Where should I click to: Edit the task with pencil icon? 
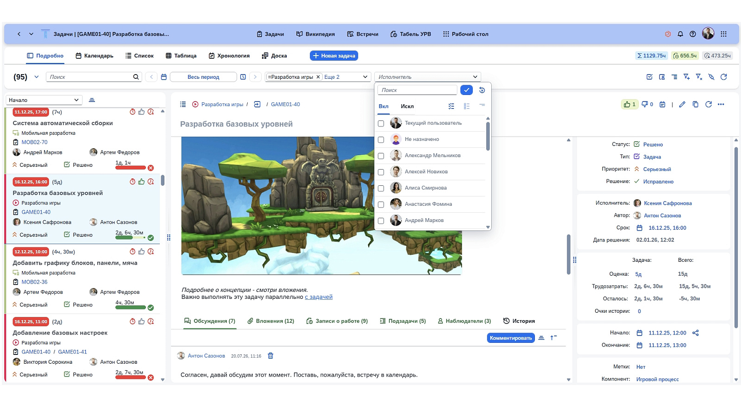(682, 104)
